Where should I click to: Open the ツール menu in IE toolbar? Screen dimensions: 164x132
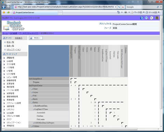(153, 12)
